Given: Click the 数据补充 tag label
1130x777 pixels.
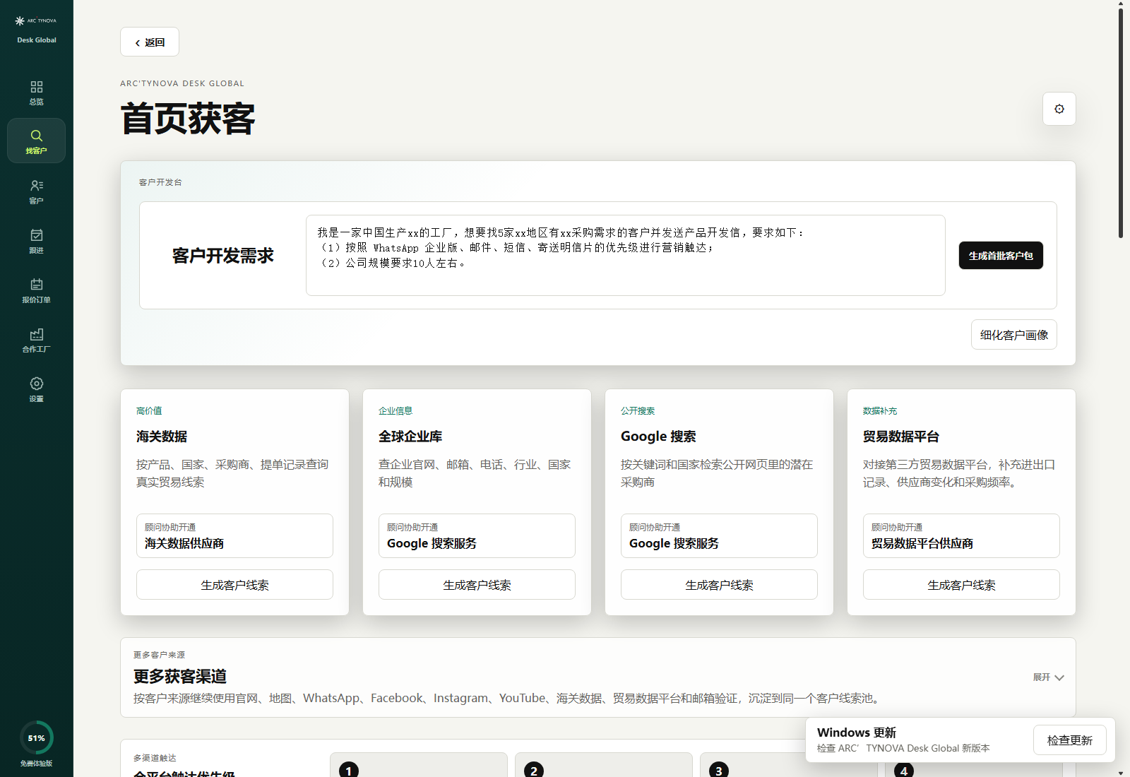Looking at the screenshot, I should (880, 411).
